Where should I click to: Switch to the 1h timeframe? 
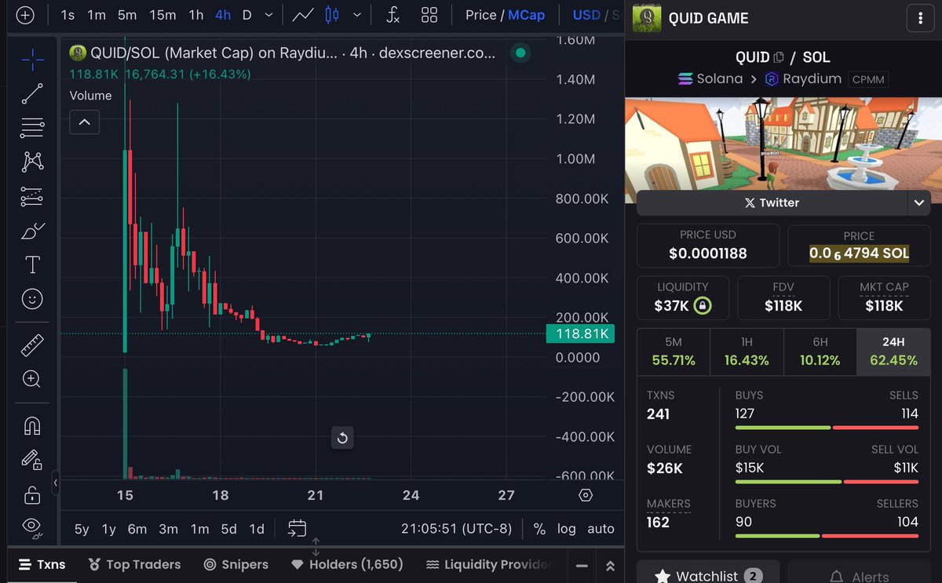tap(196, 15)
